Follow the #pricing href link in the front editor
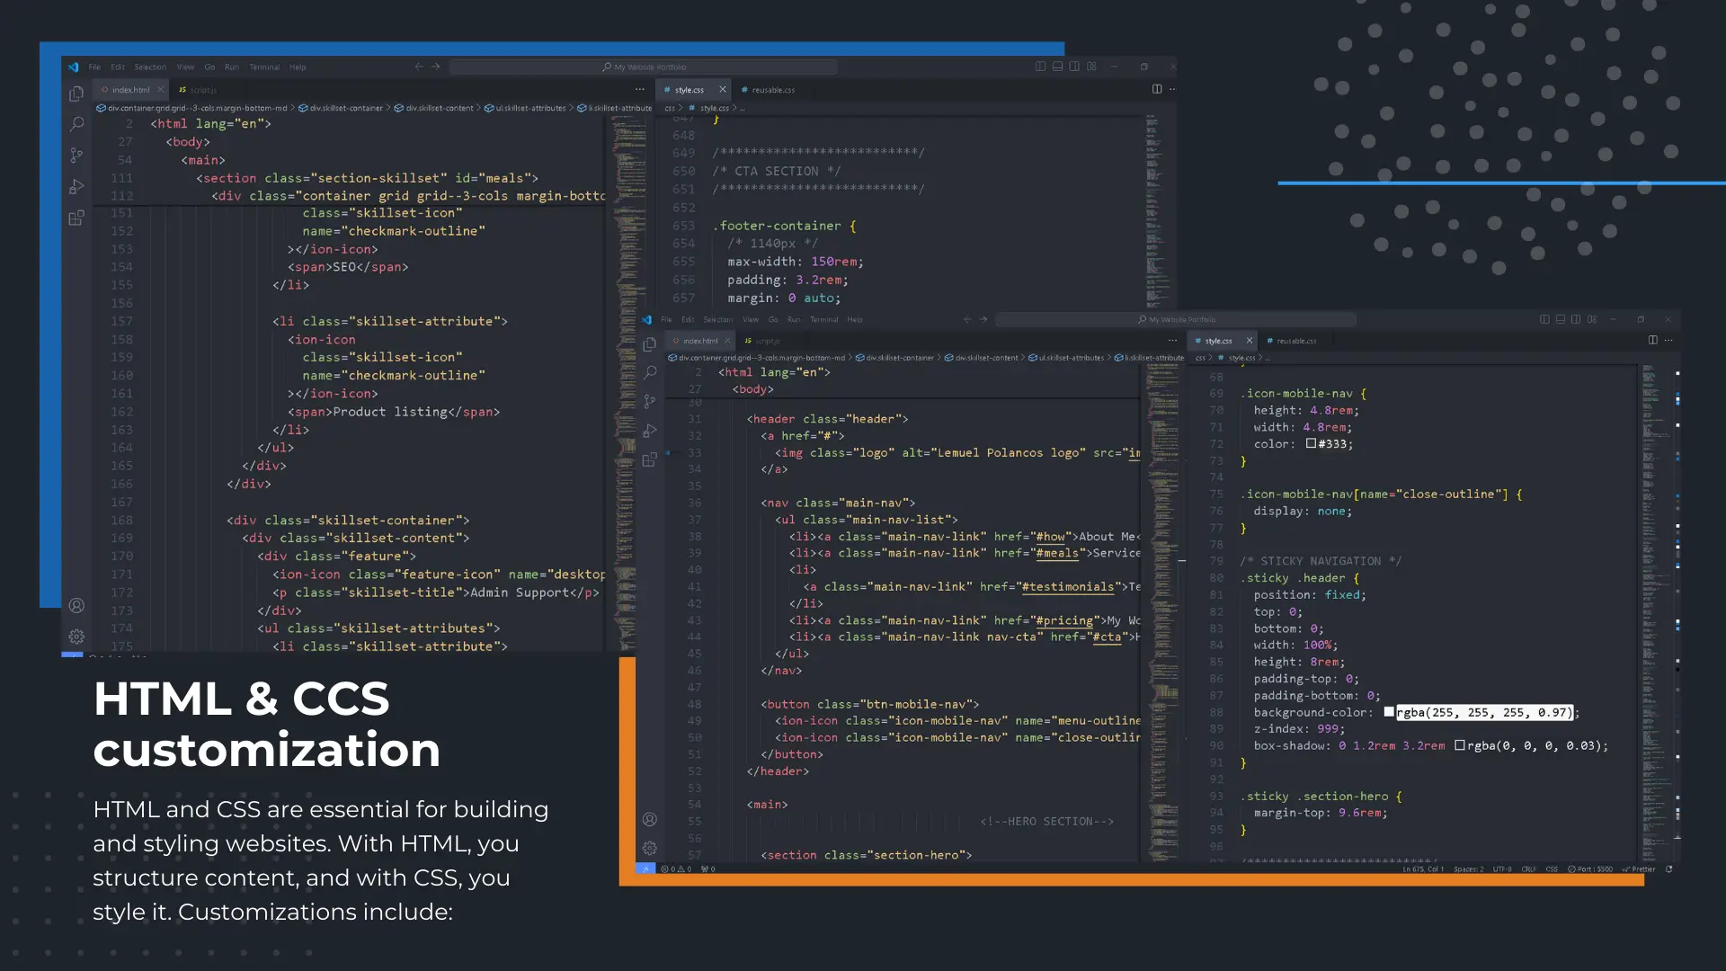 1065,620
